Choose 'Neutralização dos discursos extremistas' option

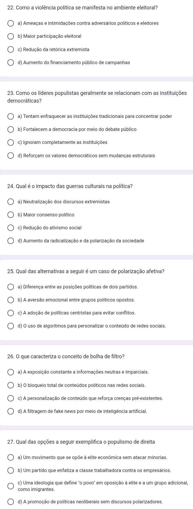point(10,202)
